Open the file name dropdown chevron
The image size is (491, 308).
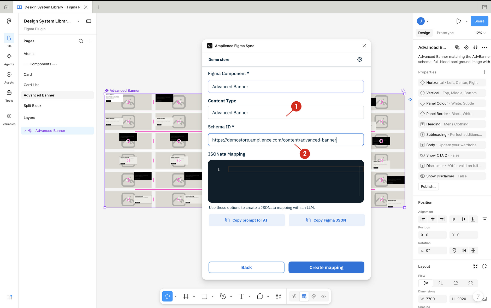[x=78, y=21]
